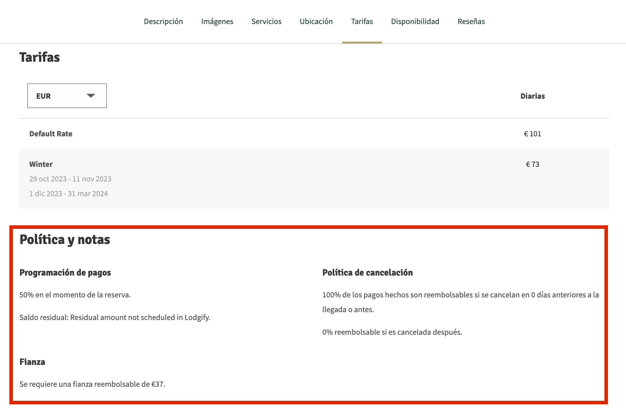Click the Diarias column header
626x409 pixels.
click(532, 96)
